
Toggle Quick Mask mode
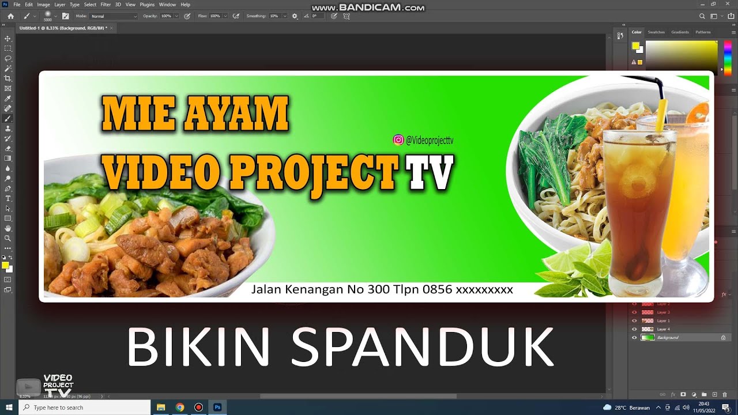[x=7, y=280]
